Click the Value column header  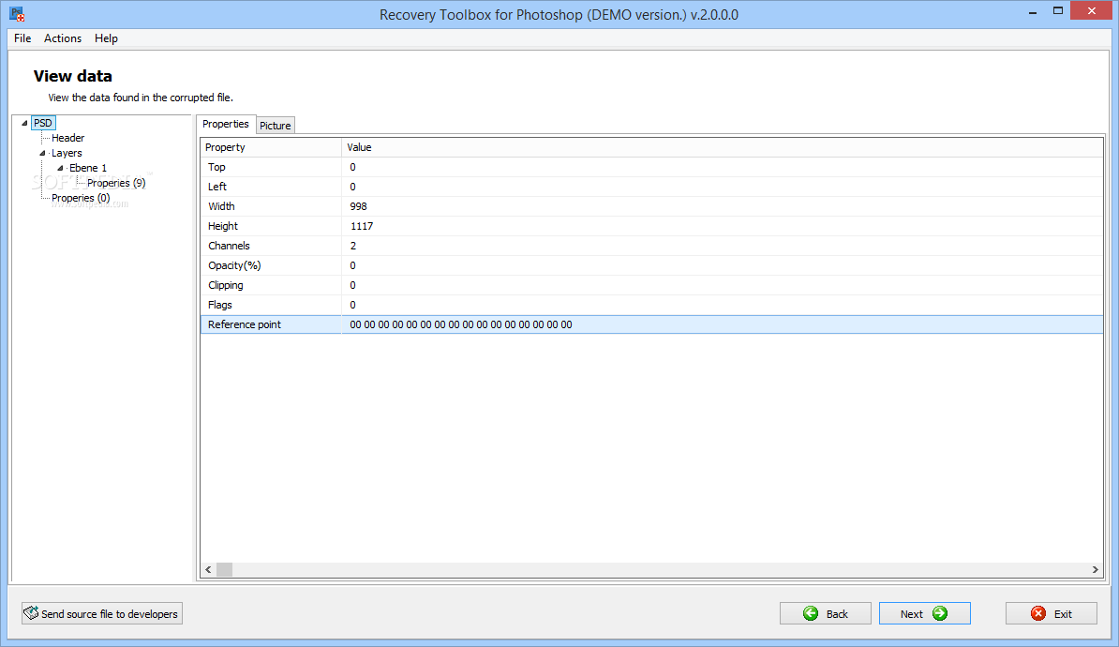pyautogui.click(x=723, y=147)
